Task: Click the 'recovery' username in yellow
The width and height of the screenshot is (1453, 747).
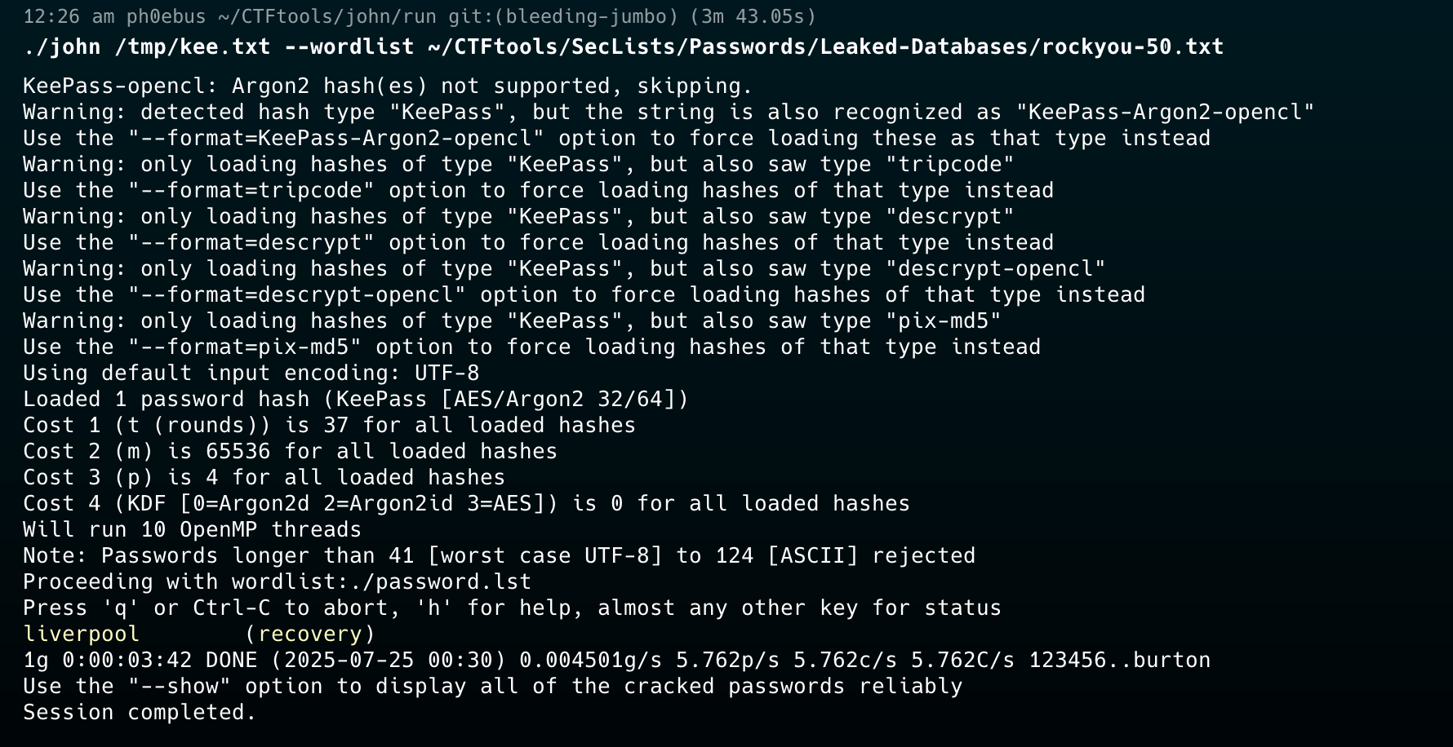Action: tap(310, 634)
